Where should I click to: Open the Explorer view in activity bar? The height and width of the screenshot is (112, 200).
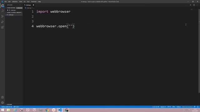coord(2,6)
